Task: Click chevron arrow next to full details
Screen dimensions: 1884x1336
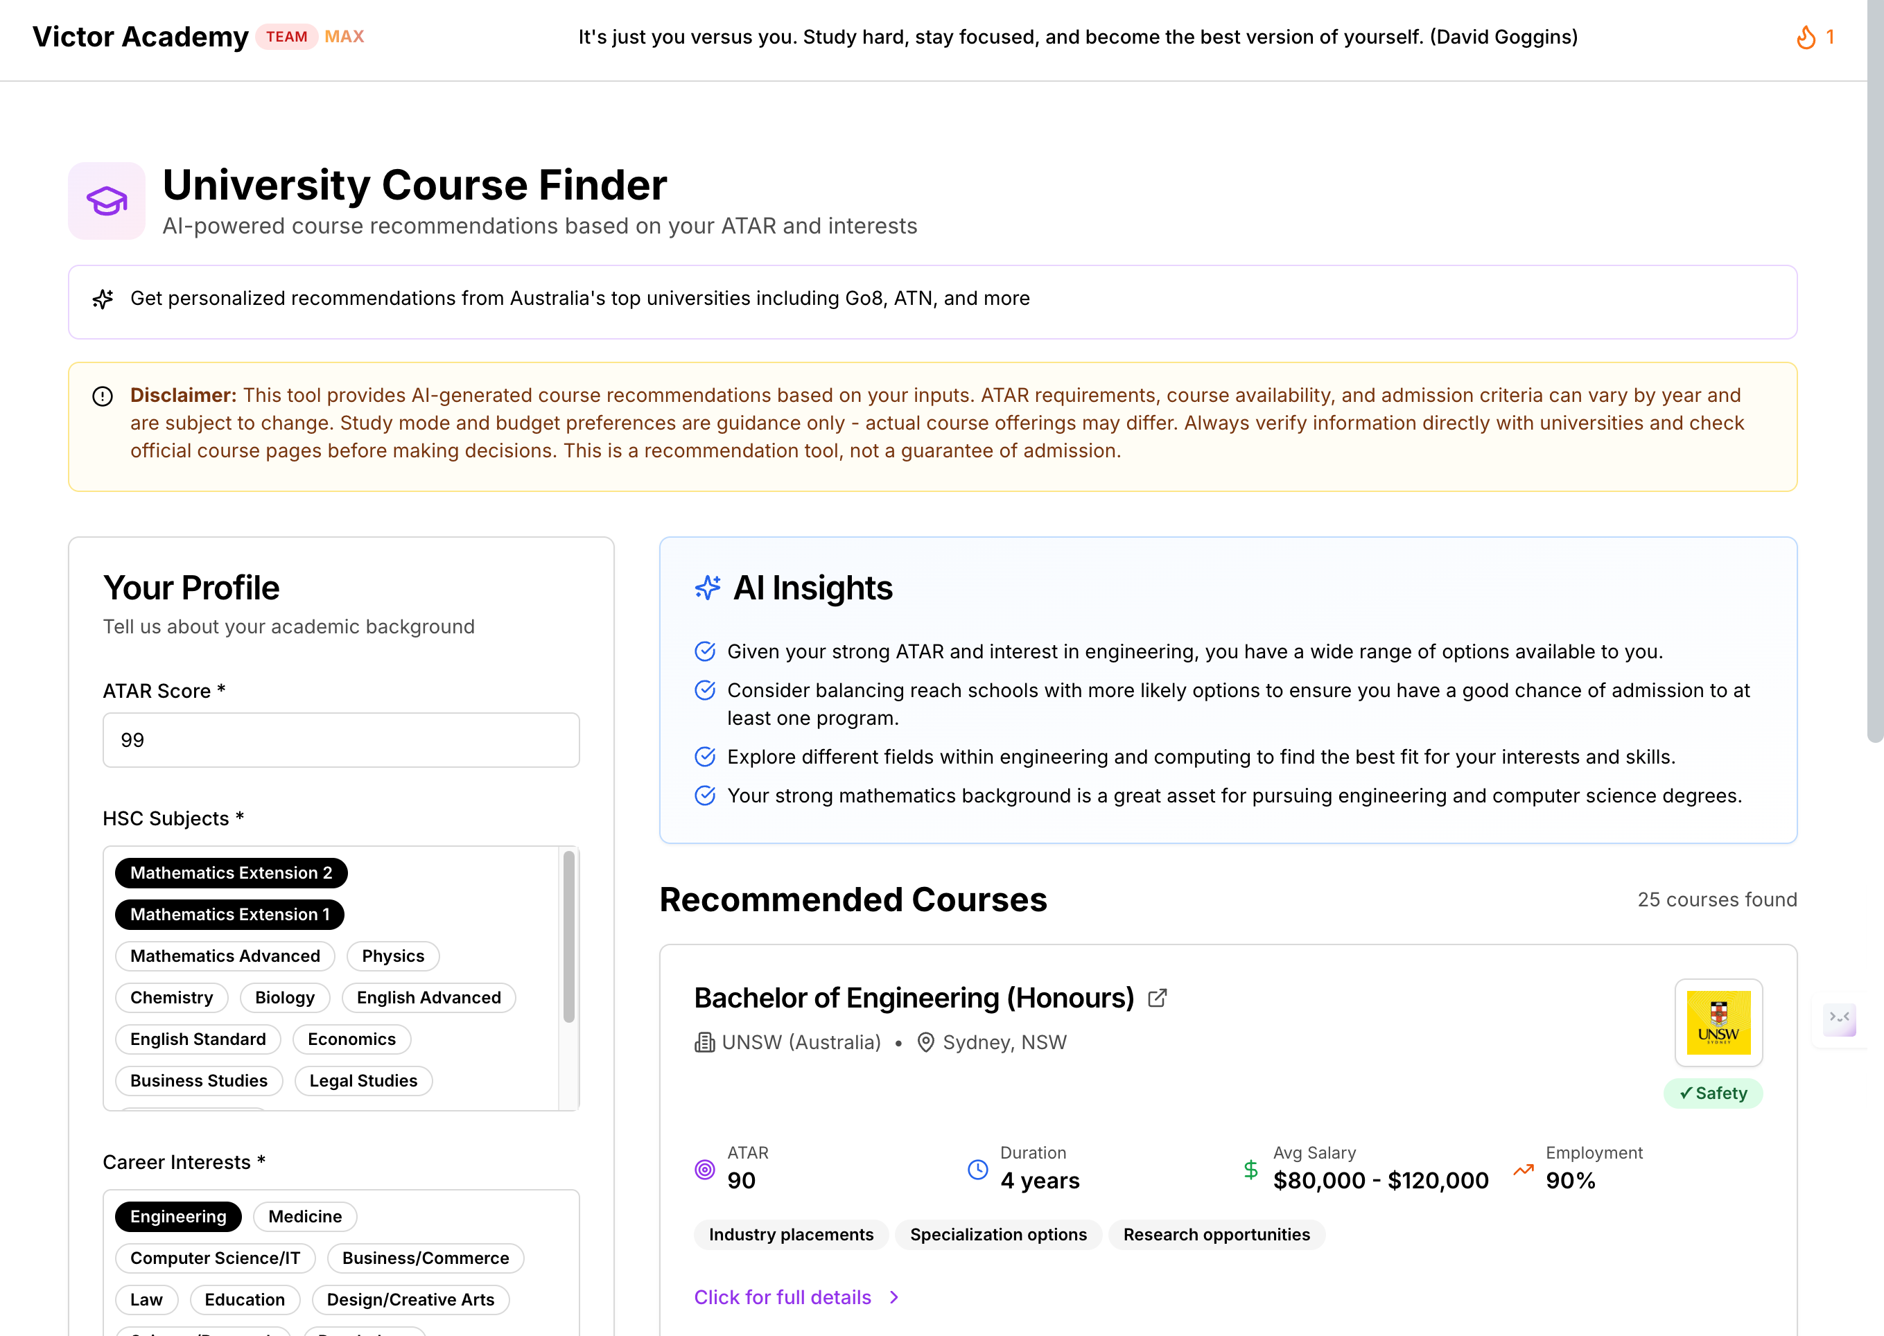Action: pos(894,1297)
